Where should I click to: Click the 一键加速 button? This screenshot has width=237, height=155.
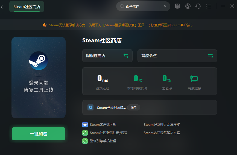[x=39, y=134]
